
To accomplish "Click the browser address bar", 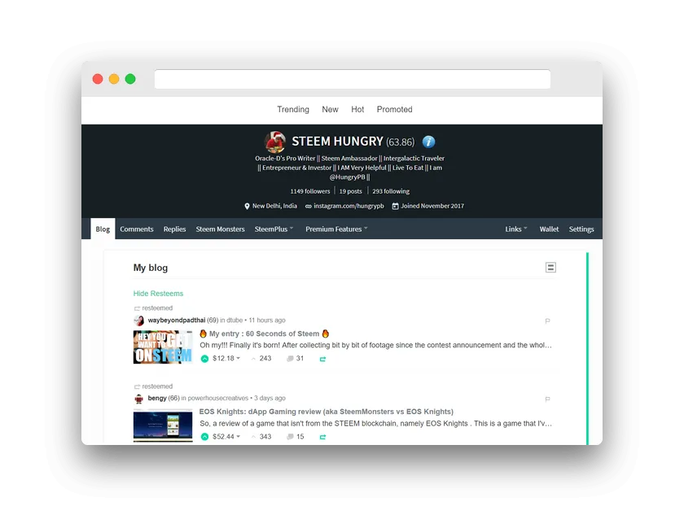I will tap(353, 79).
